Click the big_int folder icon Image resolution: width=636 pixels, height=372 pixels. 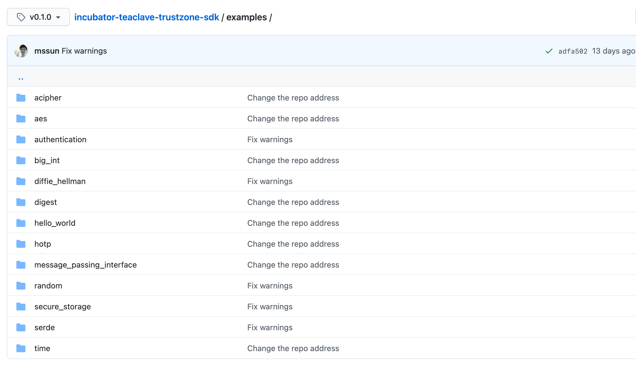click(21, 160)
